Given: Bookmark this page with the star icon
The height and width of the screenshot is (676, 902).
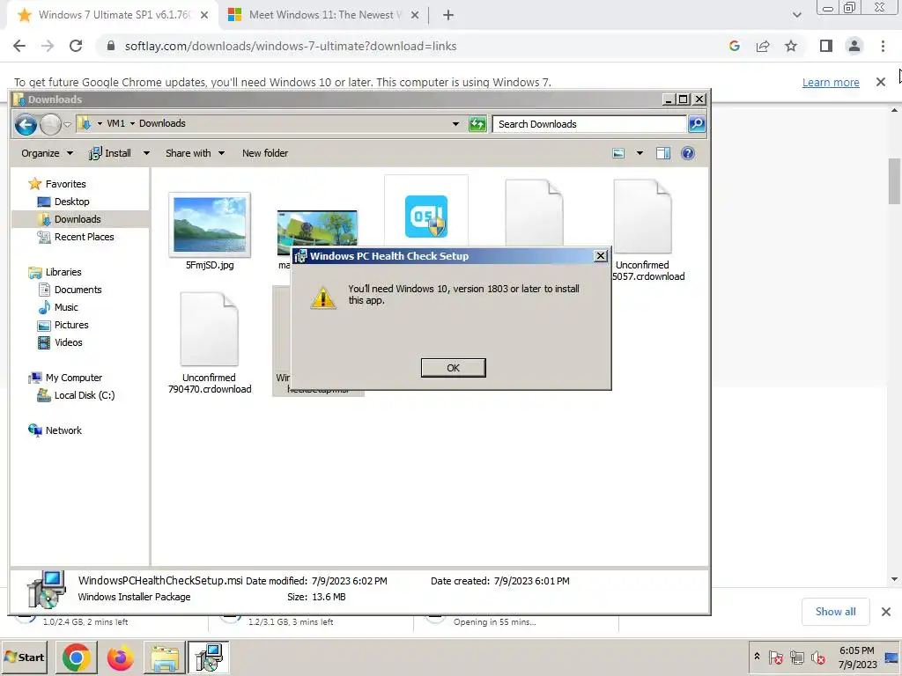Looking at the screenshot, I should 791,46.
